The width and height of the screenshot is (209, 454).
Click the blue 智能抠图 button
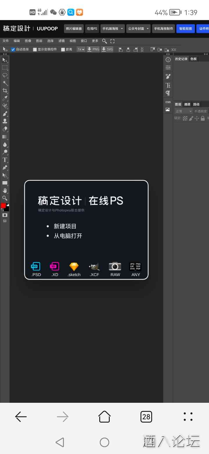pyautogui.click(x=185, y=29)
